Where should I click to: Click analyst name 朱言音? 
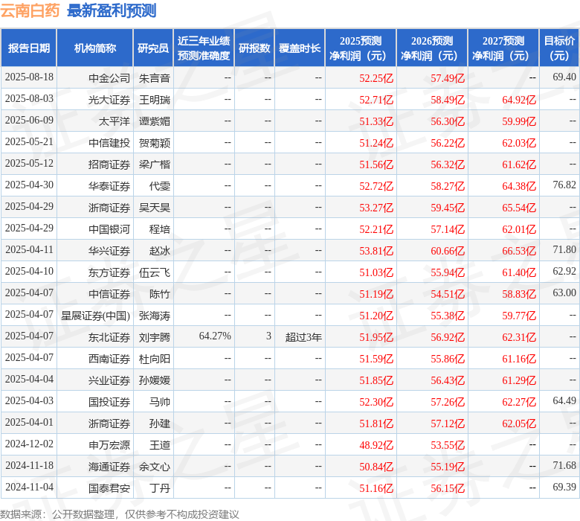tap(154, 77)
